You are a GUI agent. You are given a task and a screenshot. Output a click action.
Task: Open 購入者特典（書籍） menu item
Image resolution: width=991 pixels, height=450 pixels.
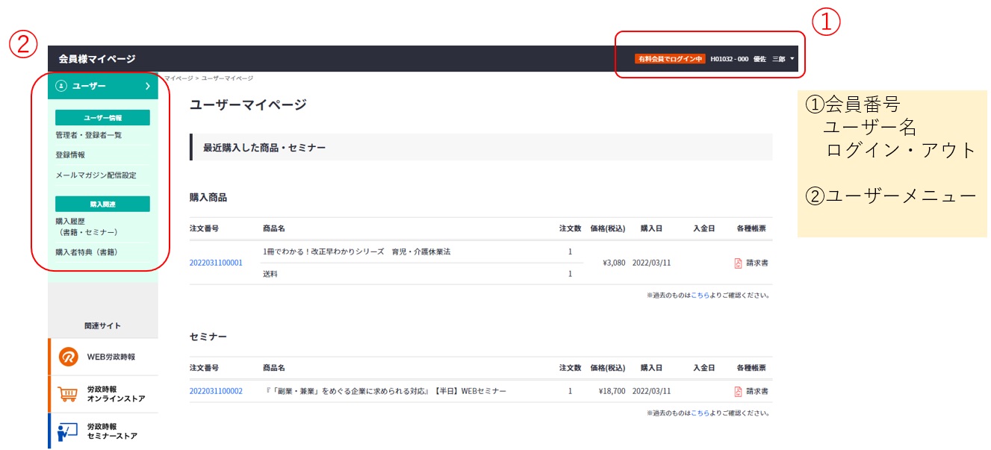pos(87,252)
